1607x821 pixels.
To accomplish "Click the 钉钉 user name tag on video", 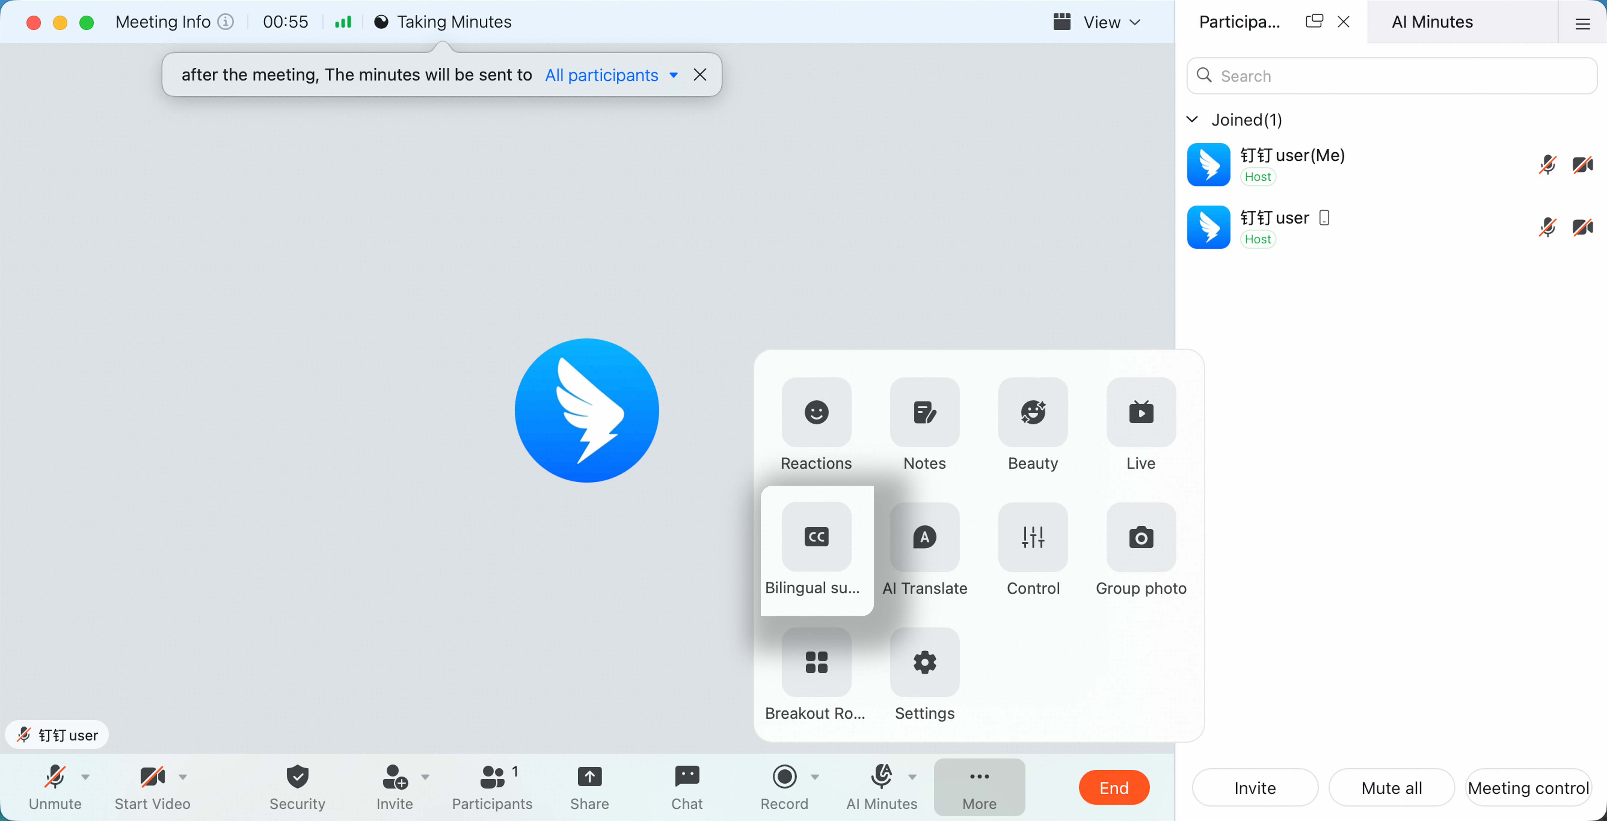I will pos(57,735).
